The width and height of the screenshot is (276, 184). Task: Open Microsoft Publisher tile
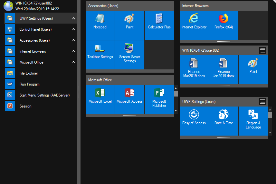click(159, 99)
